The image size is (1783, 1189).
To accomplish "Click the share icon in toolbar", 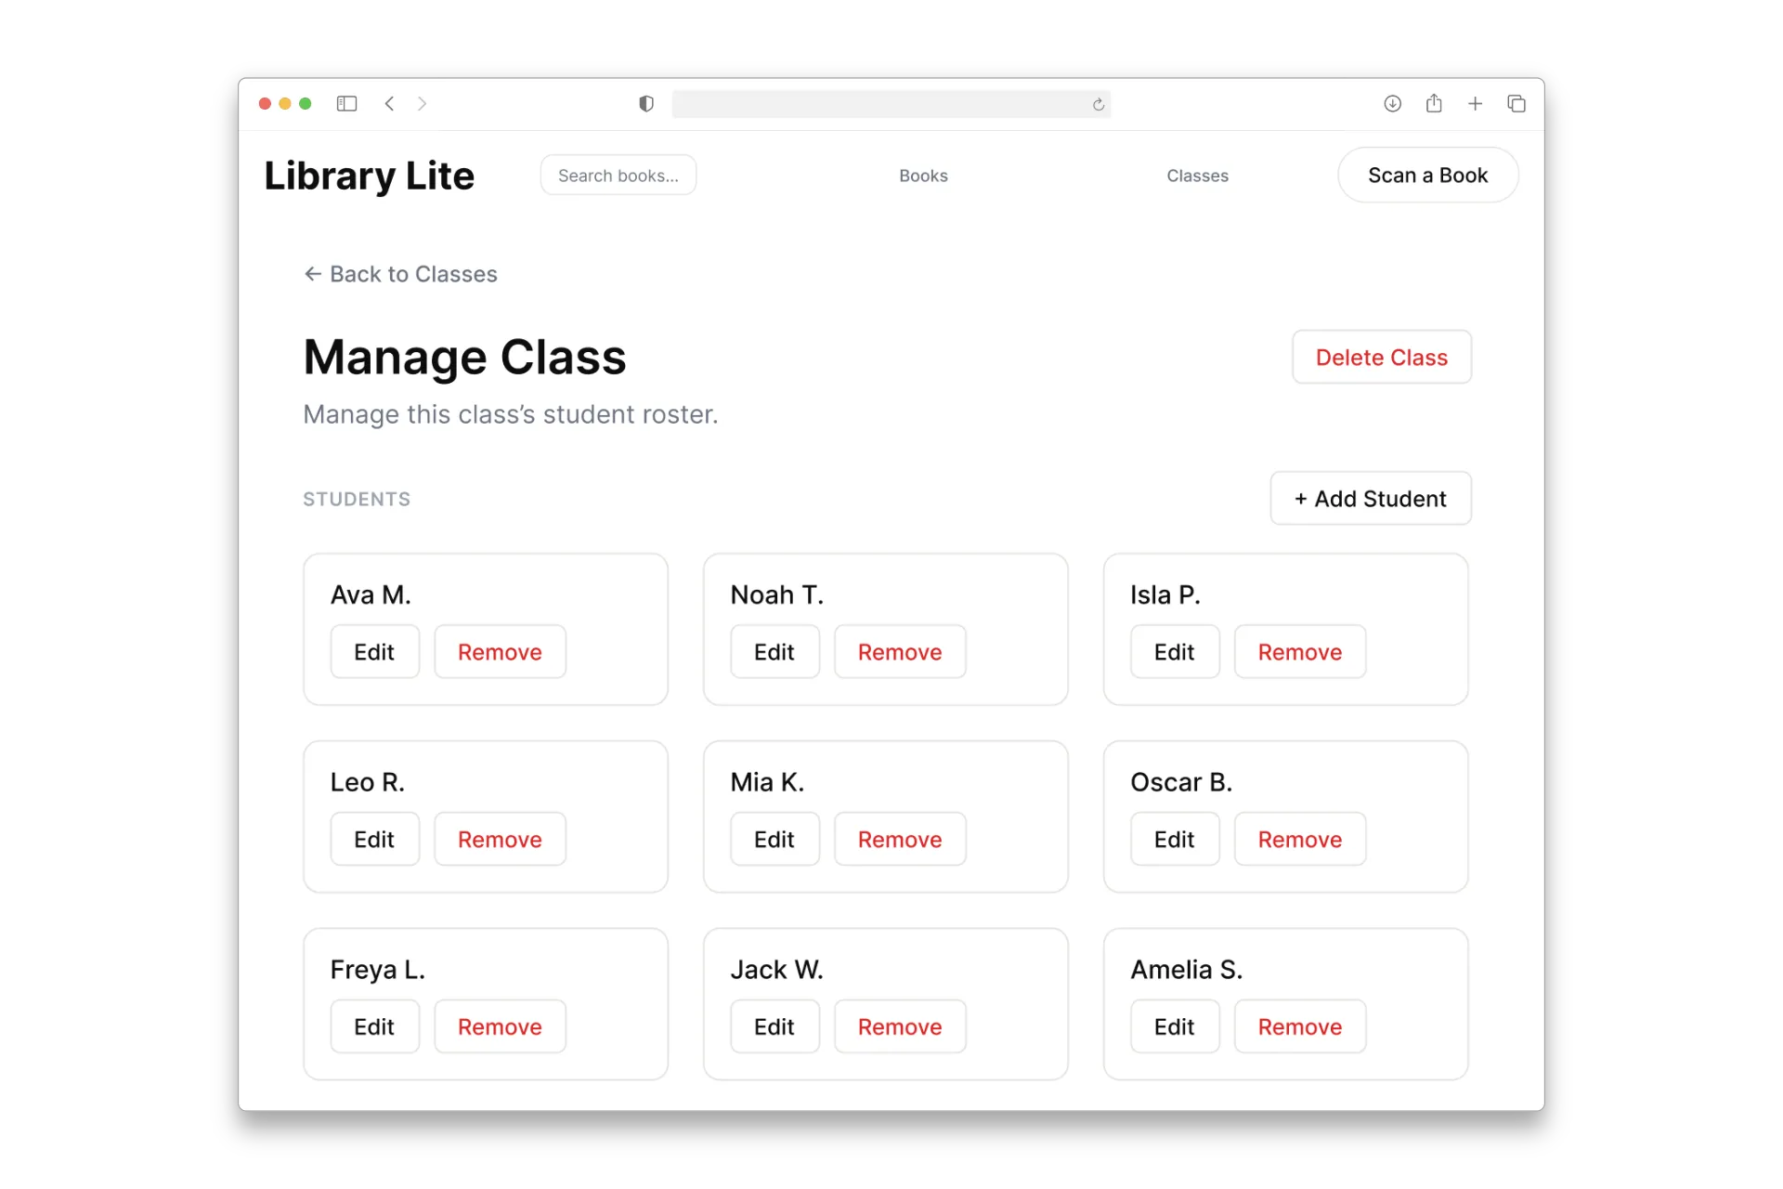I will [1434, 103].
